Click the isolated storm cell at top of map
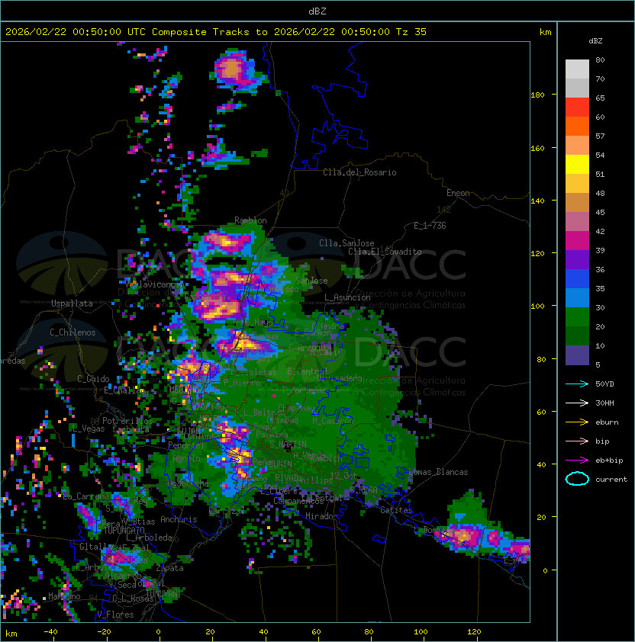This screenshot has width=635, height=642. (x=234, y=69)
